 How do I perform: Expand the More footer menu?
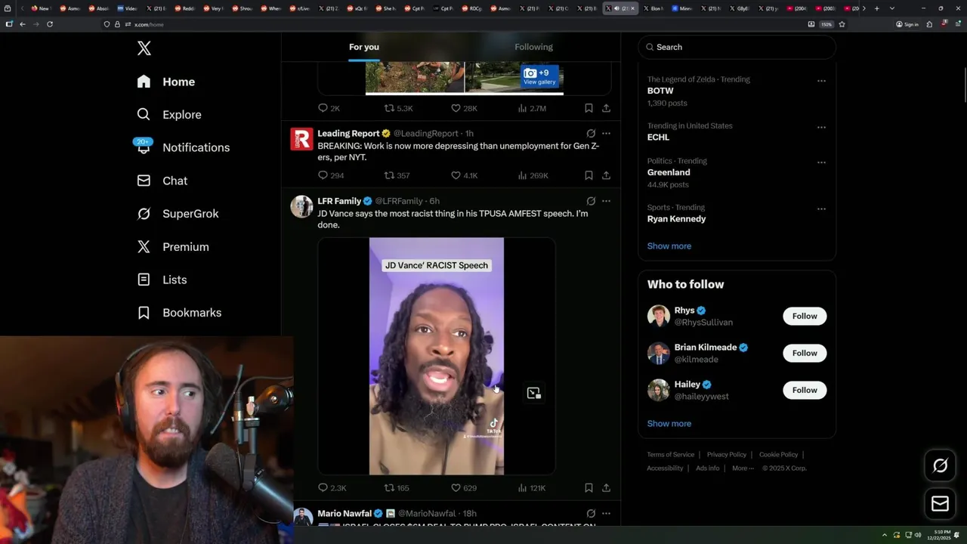point(743,468)
